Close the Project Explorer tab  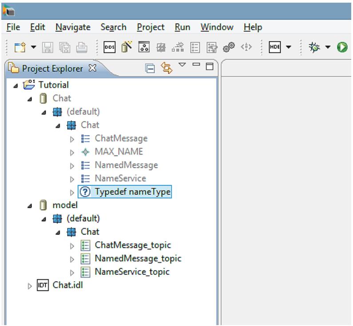click(x=92, y=68)
